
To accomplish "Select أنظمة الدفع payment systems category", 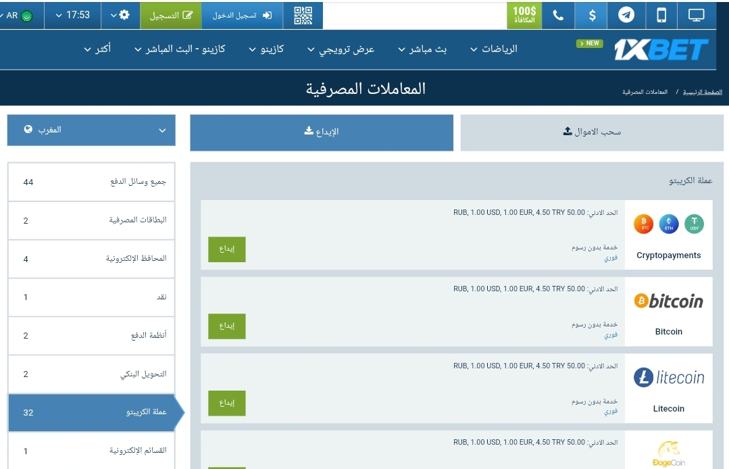I will pyautogui.click(x=92, y=336).
